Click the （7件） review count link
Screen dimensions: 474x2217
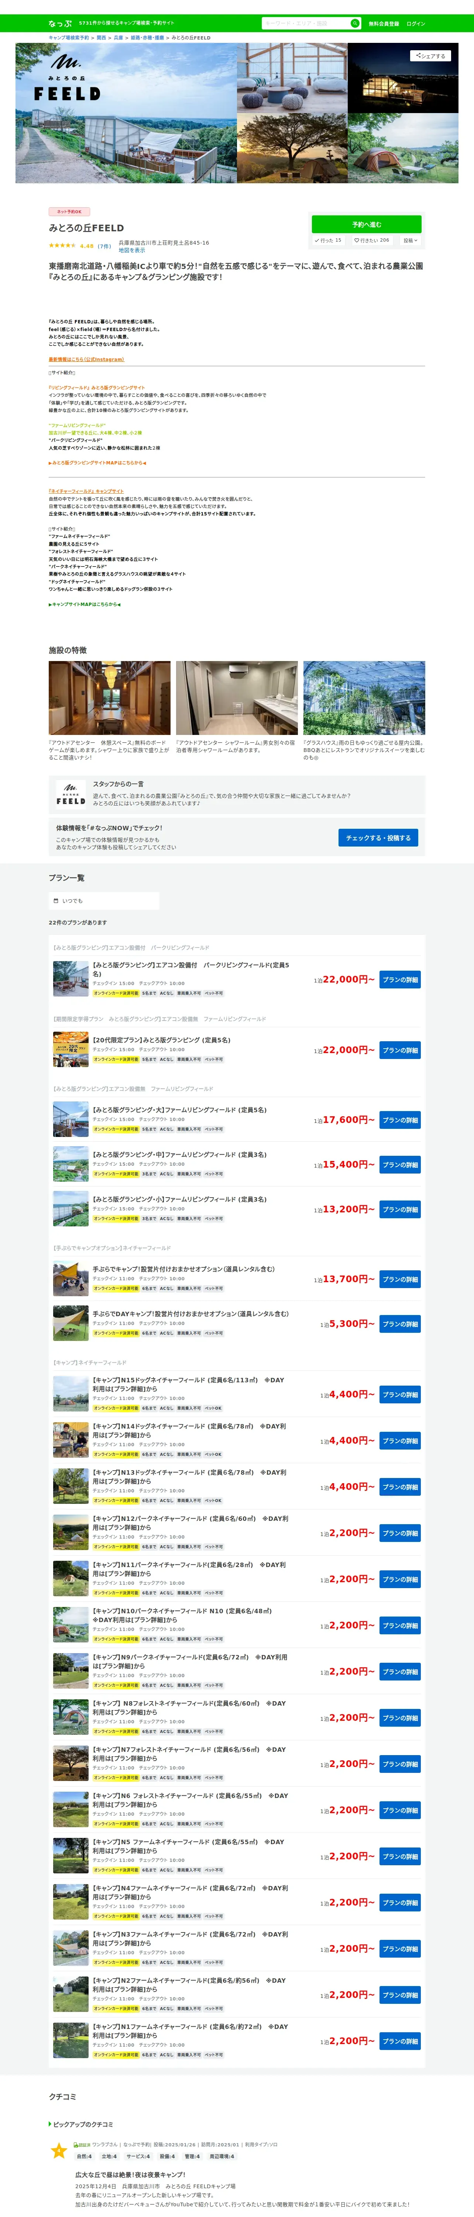104,246
